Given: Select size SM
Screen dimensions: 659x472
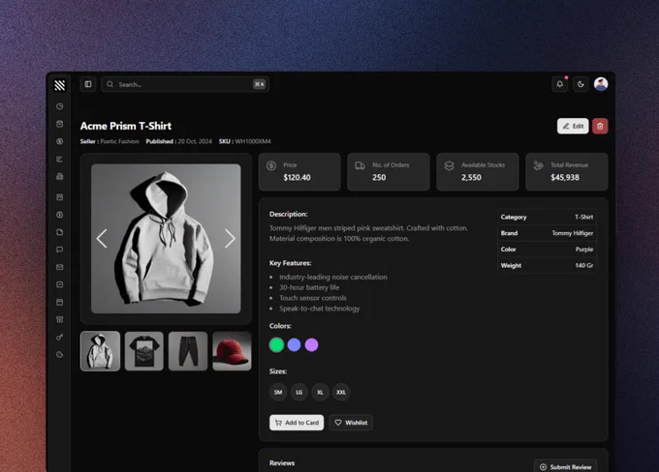Looking at the screenshot, I should (x=278, y=393).
